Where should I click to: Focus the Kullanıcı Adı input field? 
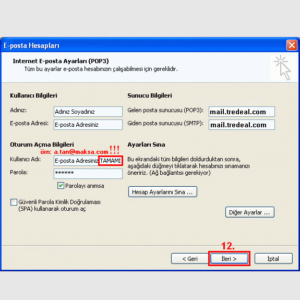click(x=88, y=161)
